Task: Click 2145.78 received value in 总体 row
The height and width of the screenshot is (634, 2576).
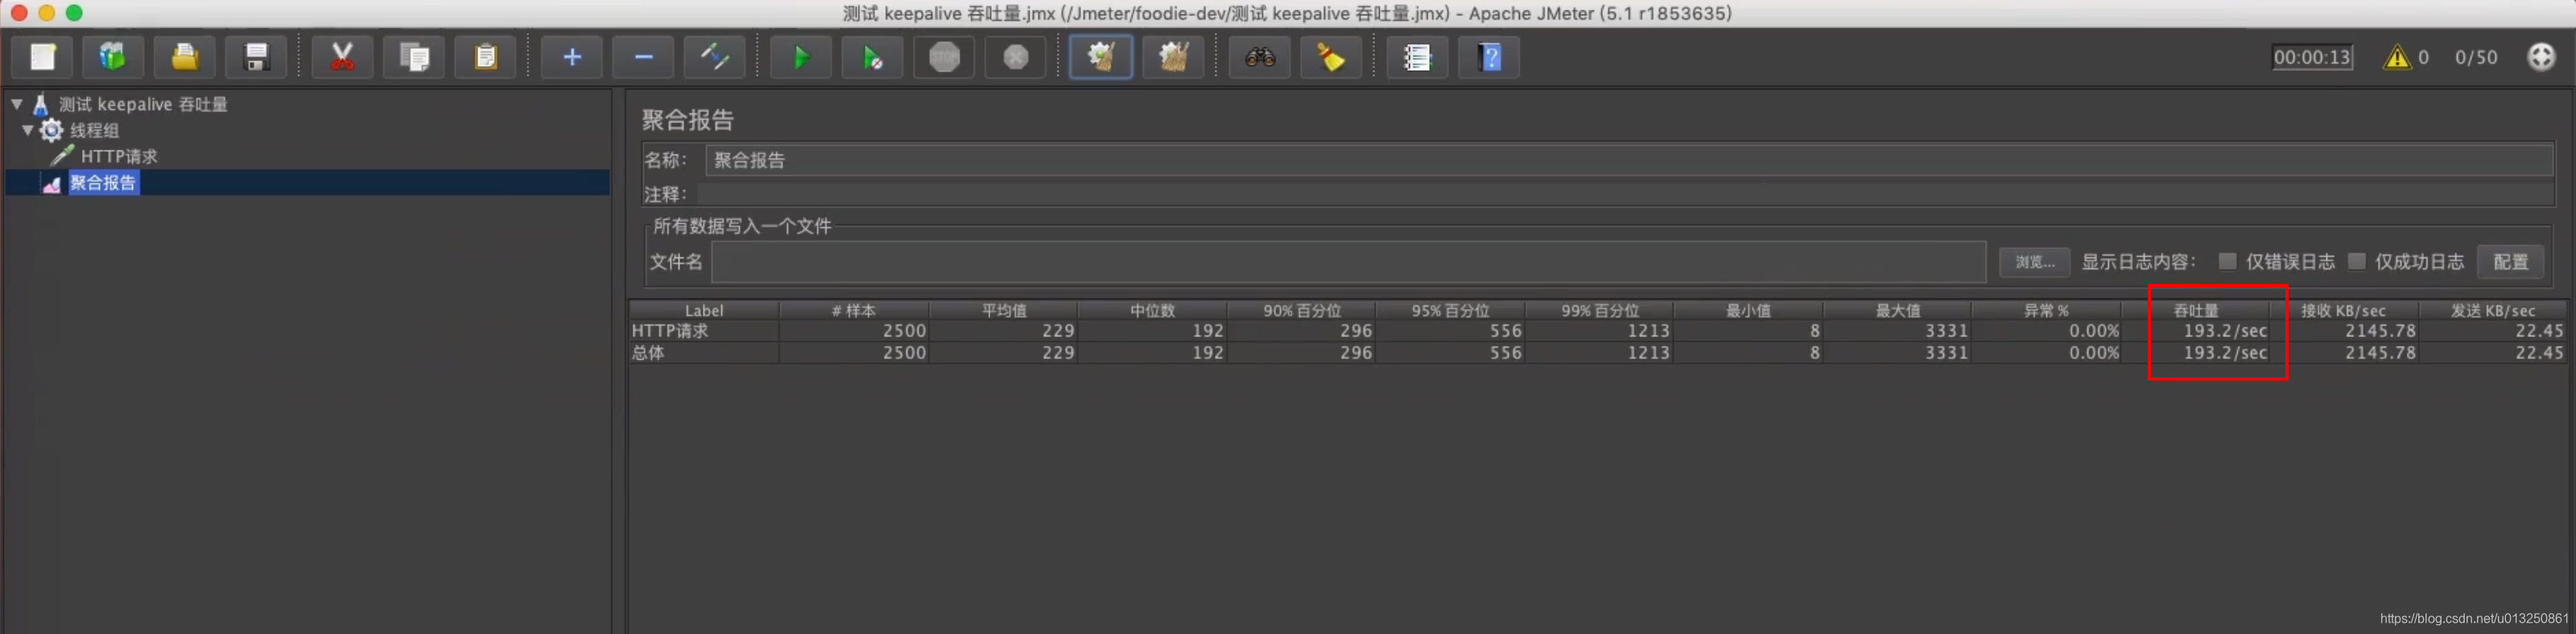Action: (2380, 353)
